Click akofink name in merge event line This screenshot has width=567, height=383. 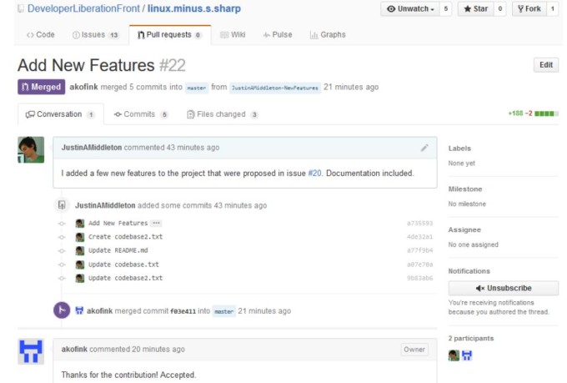[100, 311]
